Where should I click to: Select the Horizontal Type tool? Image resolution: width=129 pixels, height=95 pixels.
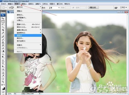(x=3, y=63)
